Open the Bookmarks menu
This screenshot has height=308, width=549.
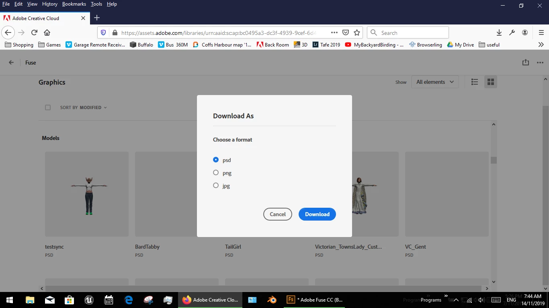click(74, 4)
